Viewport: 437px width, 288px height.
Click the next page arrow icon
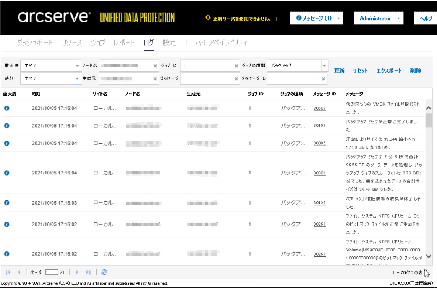click(x=77, y=272)
